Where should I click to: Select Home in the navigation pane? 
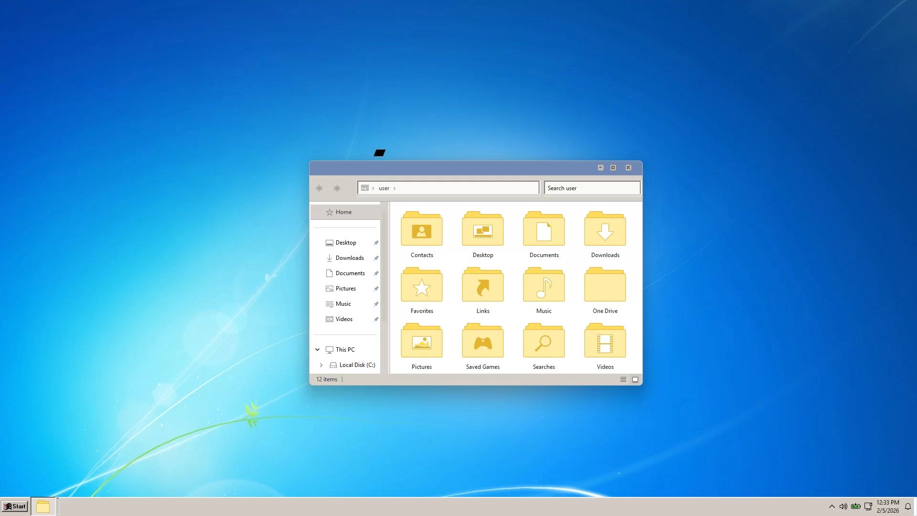(x=343, y=212)
